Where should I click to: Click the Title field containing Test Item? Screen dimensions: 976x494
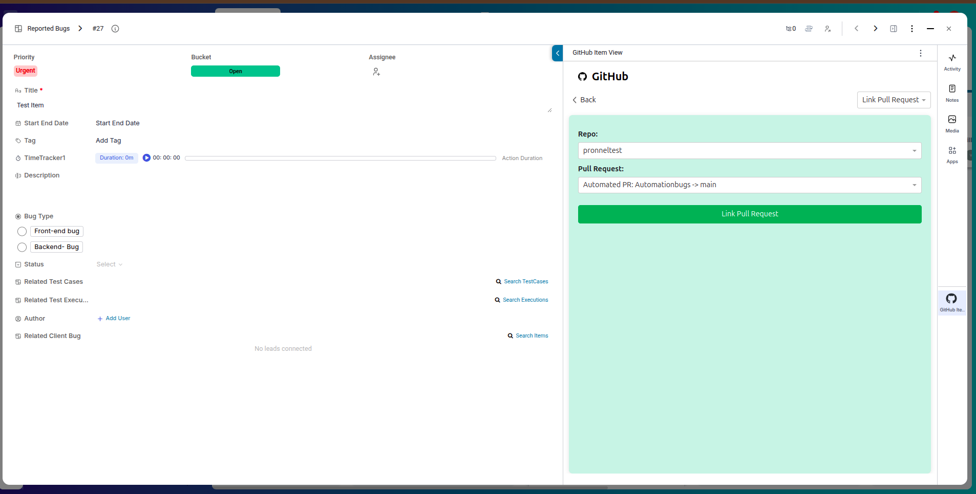[x=284, y=105]
